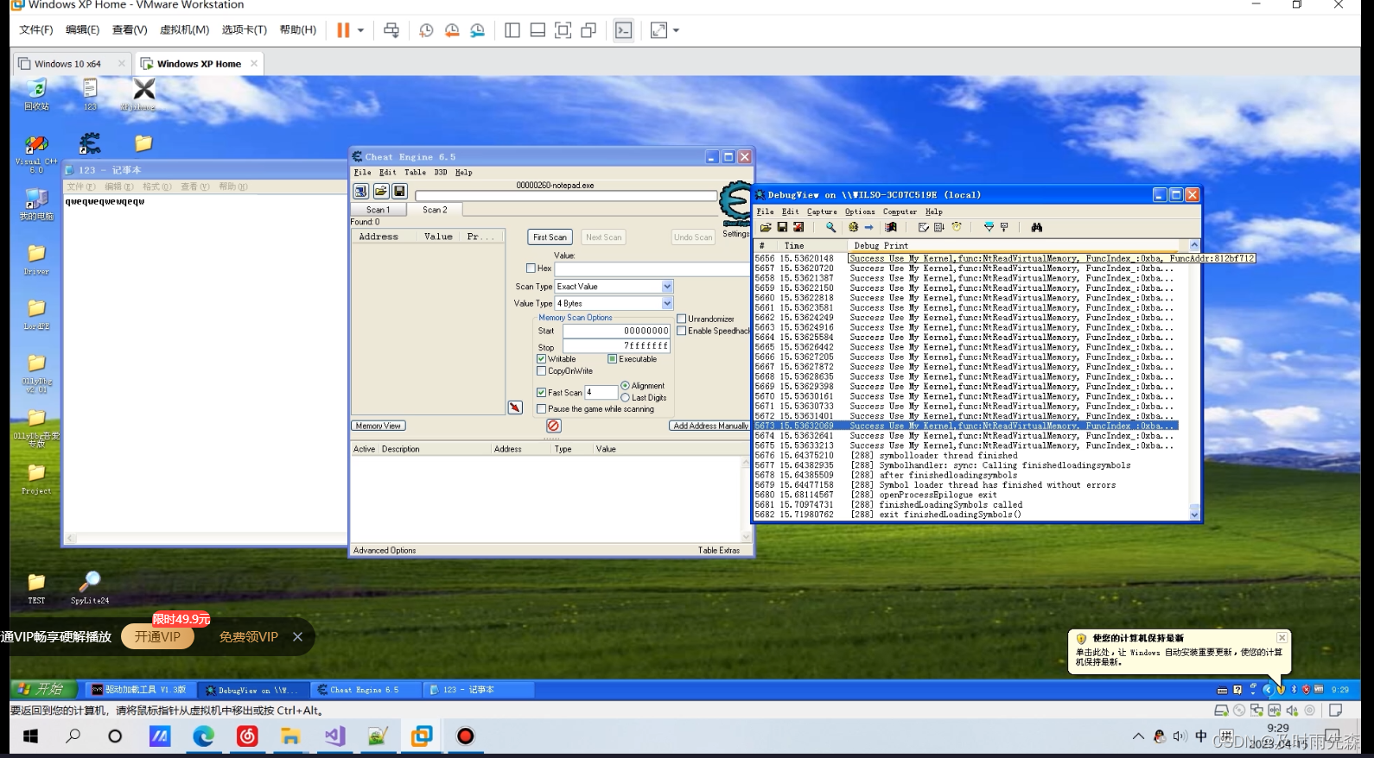Screen dimensions: 1374x758
Task: Open Cheat Engine Settings logo
Action: [x=735, y=204]
